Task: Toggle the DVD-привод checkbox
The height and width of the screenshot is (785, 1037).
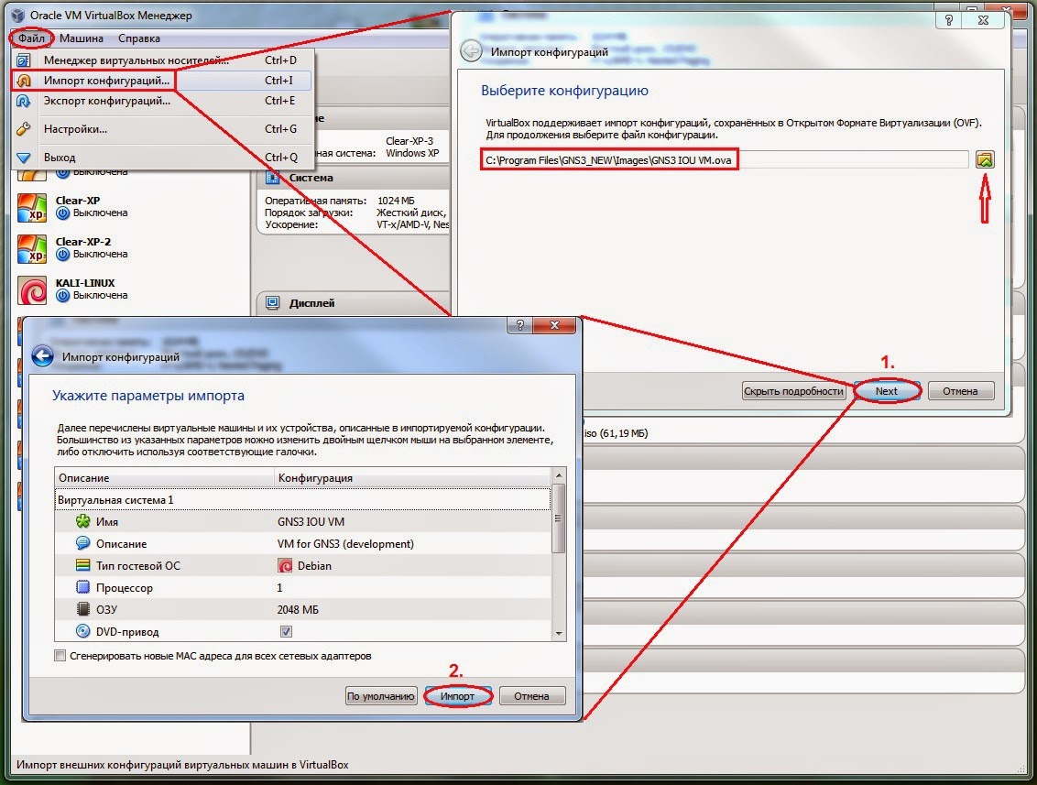Action: 286,631
